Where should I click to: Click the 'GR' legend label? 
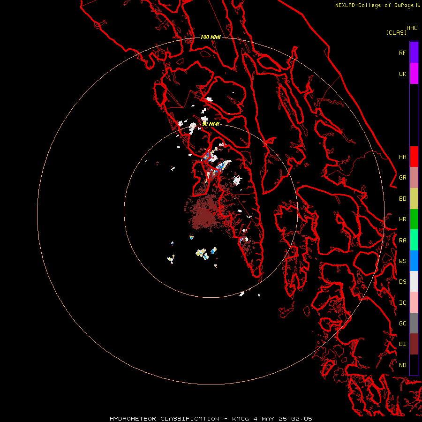pyautogui.click(x=402, y=178)
